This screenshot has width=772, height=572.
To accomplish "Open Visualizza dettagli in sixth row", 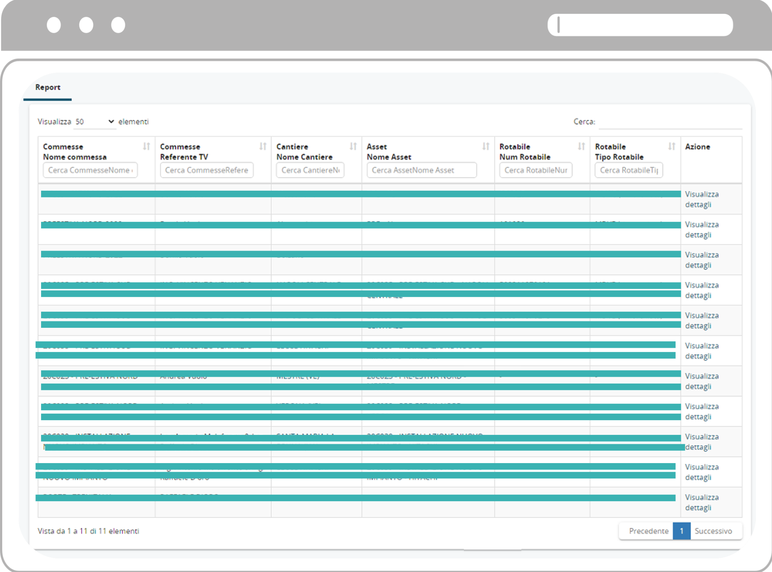I will point(702,351).
